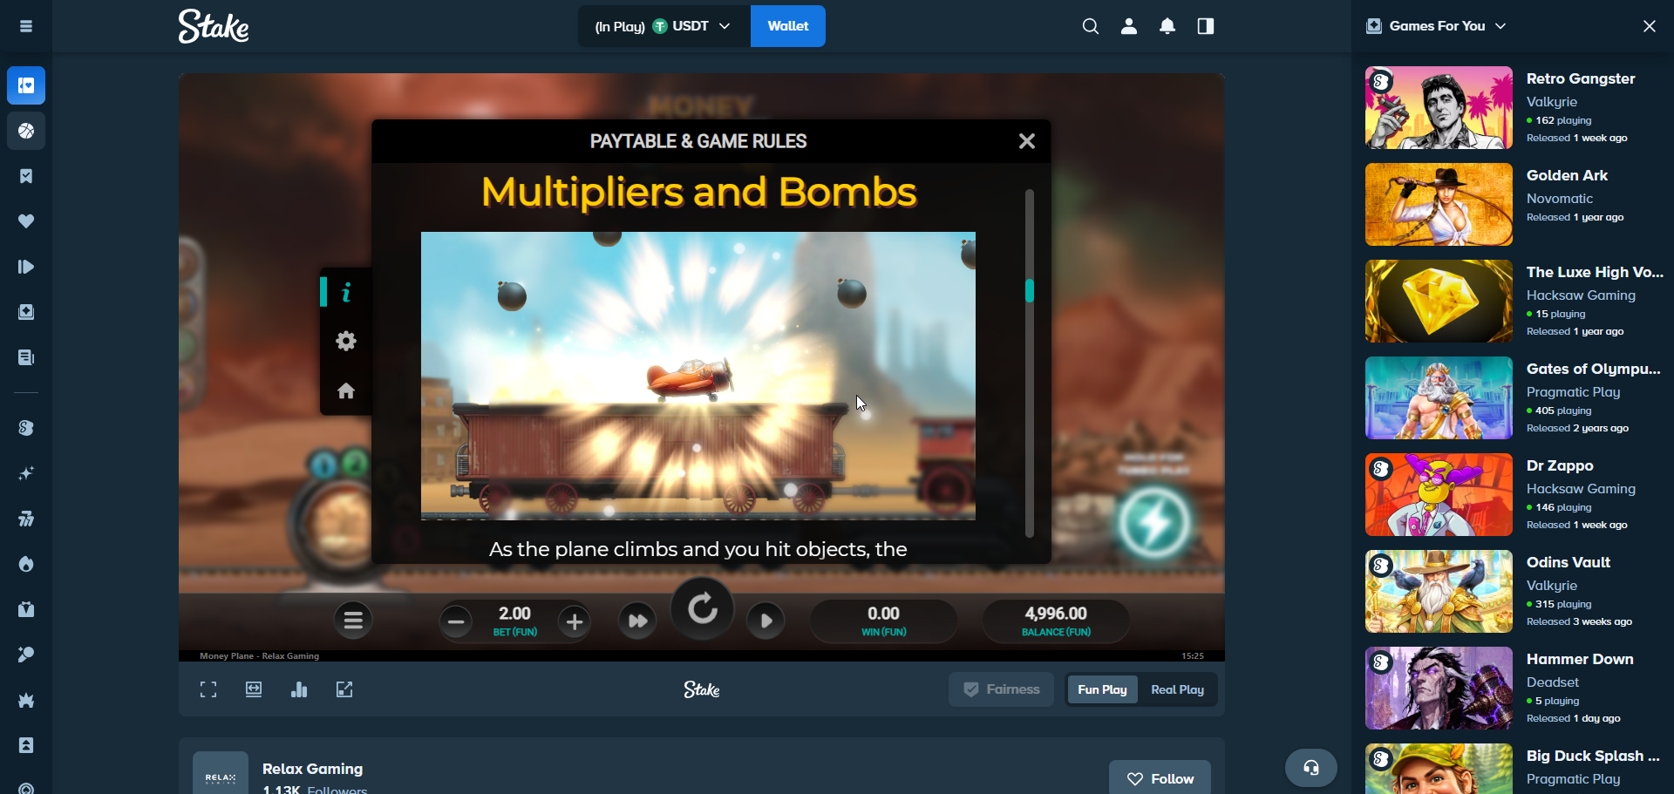Click the paytable scrollbar thumb

tap(1030, 290)
